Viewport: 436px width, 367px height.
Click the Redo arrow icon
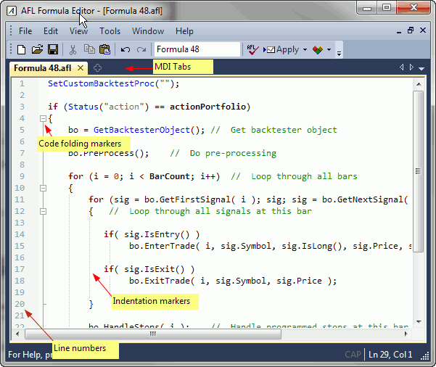(x=141, y=50)
